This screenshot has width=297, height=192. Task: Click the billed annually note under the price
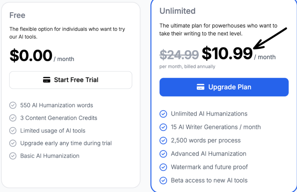click(x=187, y=66)
